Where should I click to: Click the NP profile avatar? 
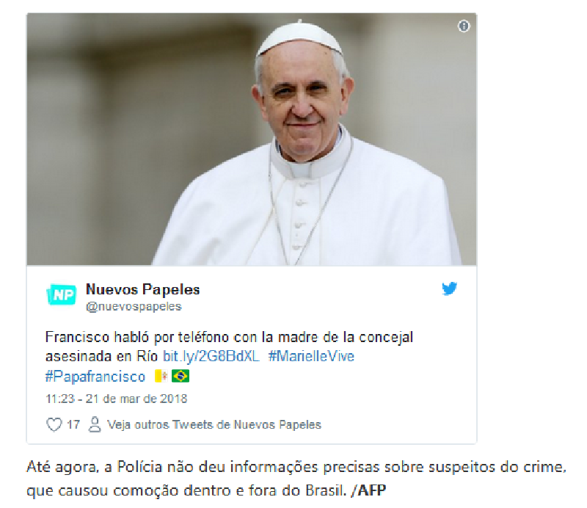click(x=62, y=294)
